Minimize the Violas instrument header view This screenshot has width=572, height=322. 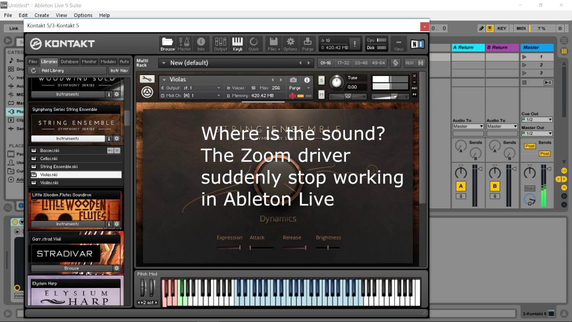tap(414, 82)
